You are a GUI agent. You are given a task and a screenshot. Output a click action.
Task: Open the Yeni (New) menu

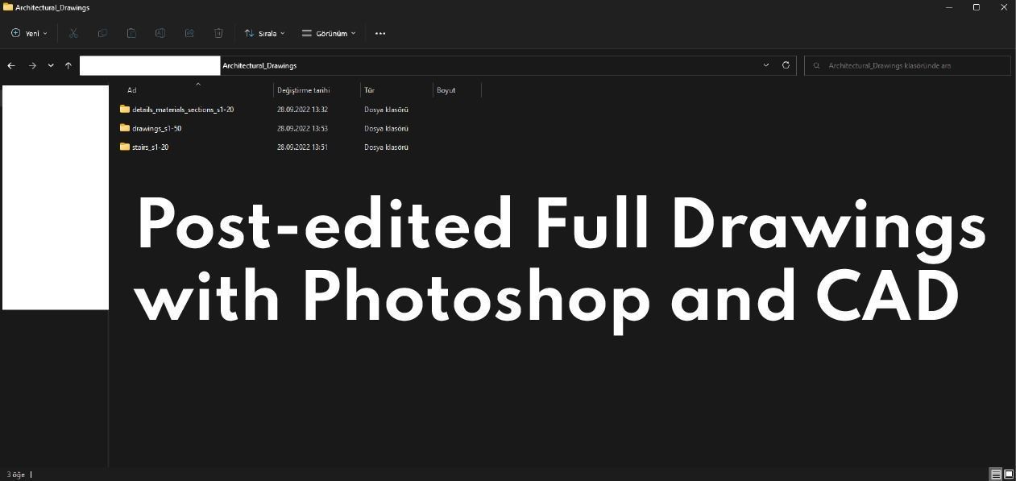point(29,33)
